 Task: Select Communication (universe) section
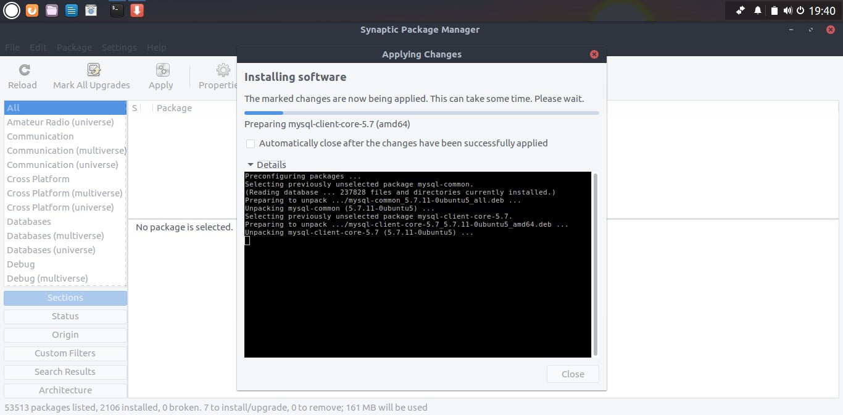tap(65, 165)
